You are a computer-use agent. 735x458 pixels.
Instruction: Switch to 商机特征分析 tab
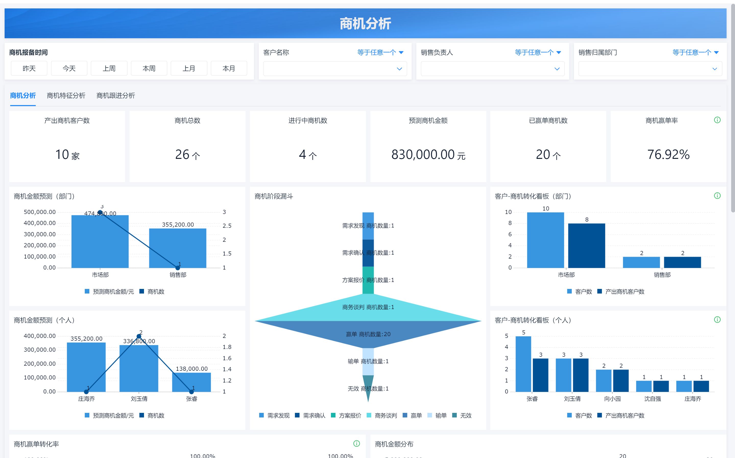click(66, 96)
